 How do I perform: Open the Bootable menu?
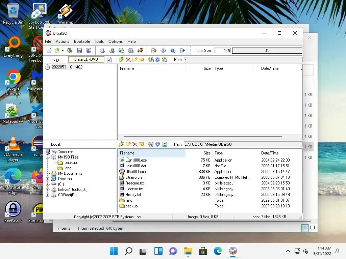[x=82, y=41]
